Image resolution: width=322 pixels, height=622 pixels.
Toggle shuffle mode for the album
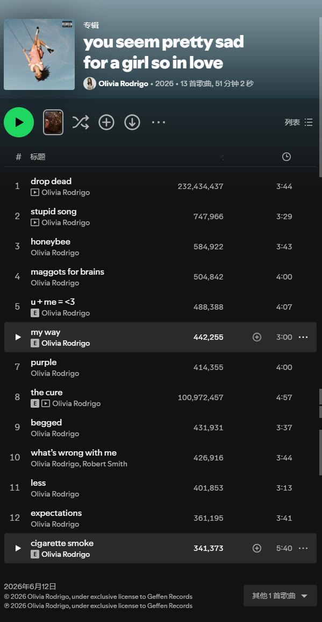81,122
